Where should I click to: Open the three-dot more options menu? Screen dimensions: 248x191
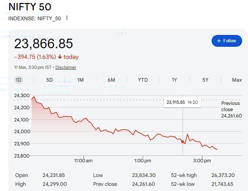click(x=67, y=18)
